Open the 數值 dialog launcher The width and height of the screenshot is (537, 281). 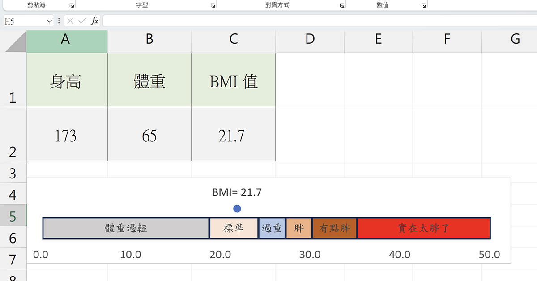click(x=422, y=4)
